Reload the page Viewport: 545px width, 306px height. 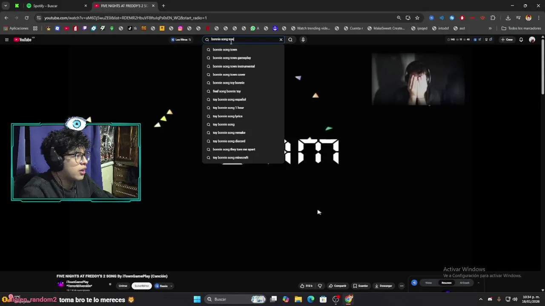pos(26,18)
